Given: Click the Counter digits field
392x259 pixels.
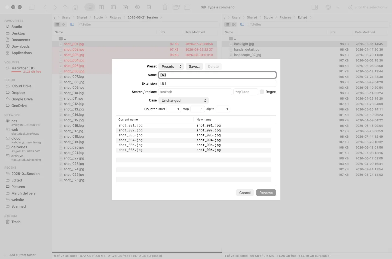Looking at the screenshot, I should click(x=223, y=109).
